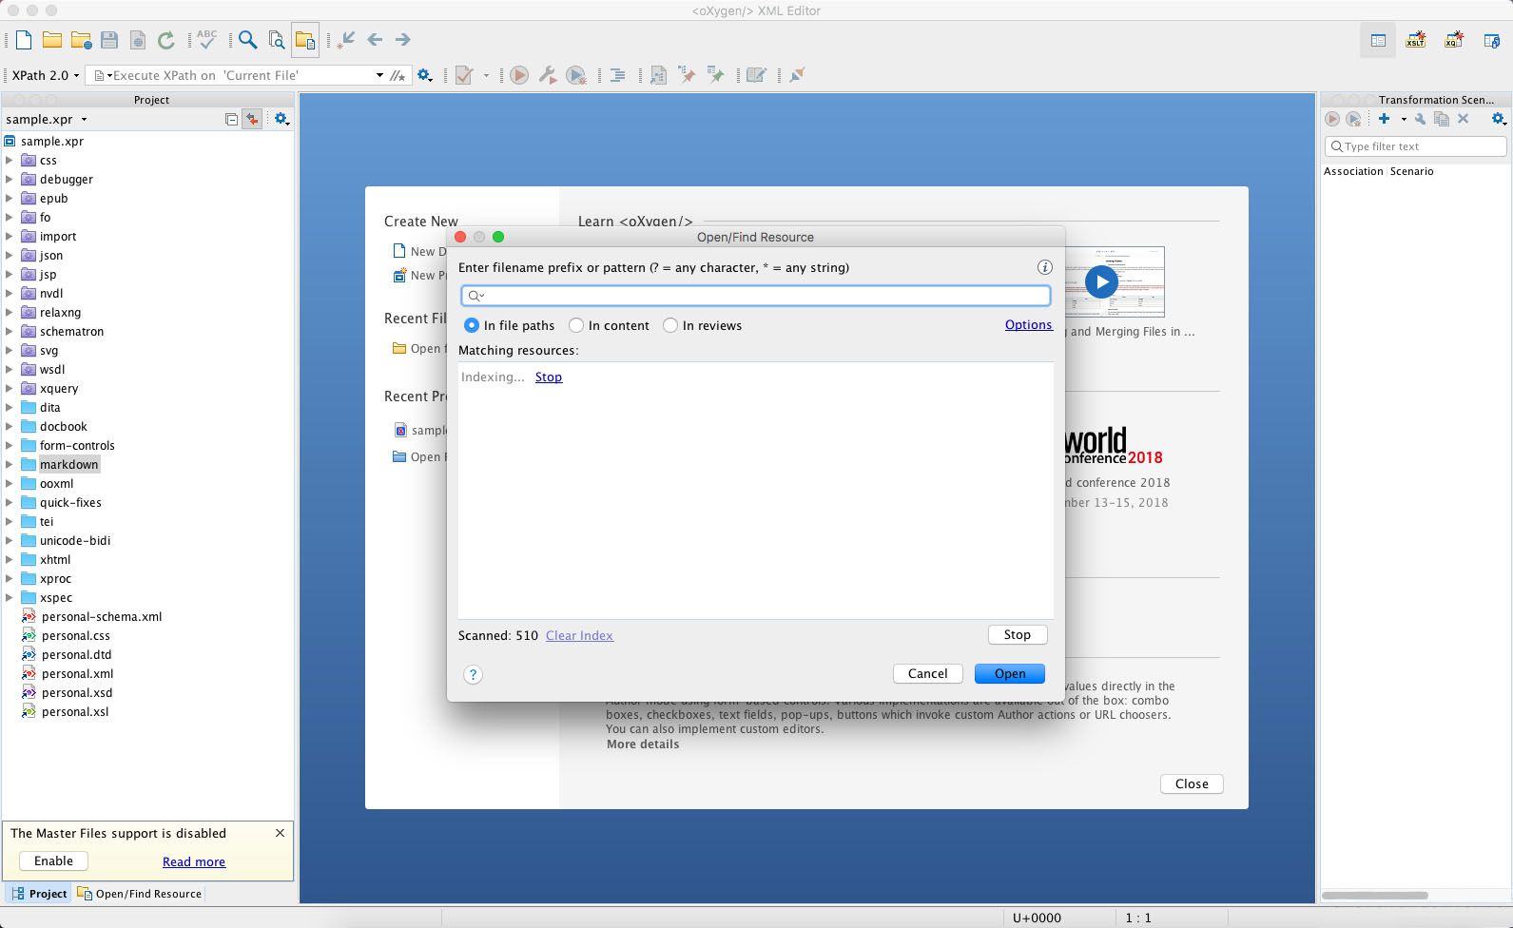1513x928 pixels.
Task: Click the More details link
Action: point(643,744)
